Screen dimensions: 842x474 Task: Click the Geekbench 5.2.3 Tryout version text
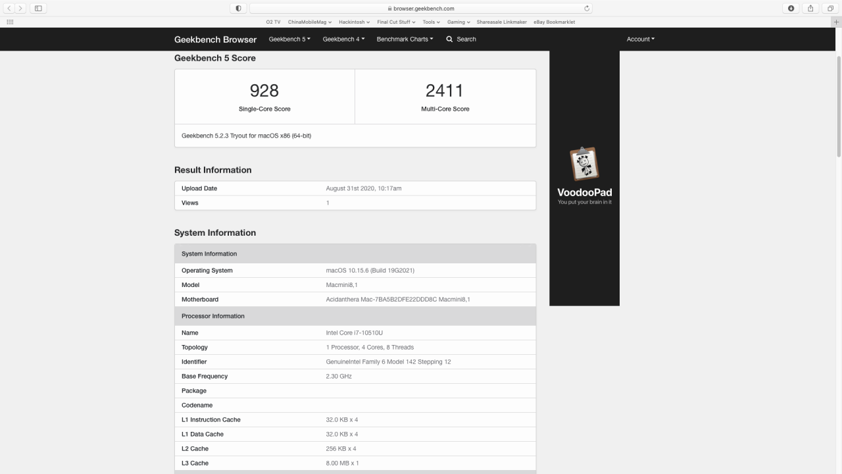pos(246,136)
